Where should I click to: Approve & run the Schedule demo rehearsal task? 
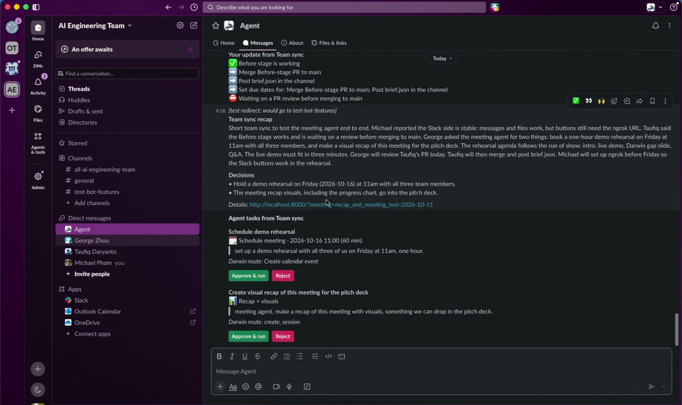248,276
